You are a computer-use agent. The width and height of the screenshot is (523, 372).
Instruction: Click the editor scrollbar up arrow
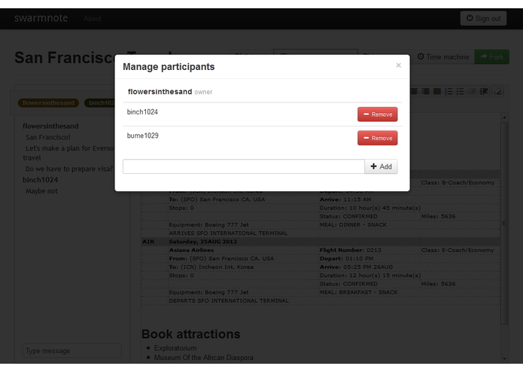tap(504, 117)
